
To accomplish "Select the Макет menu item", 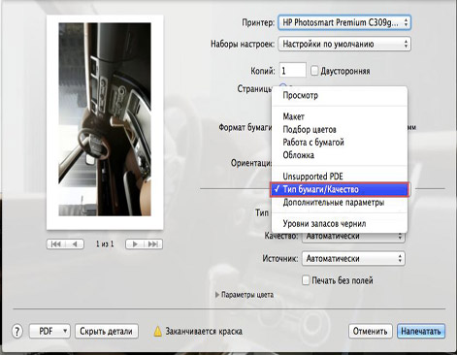I will pyautogui.click(x=340, y=116).
